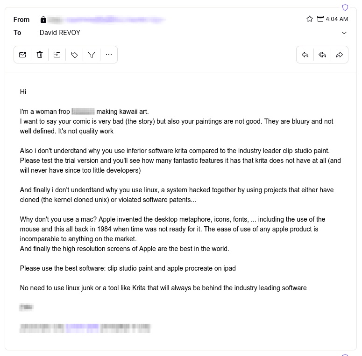The width and height of the screenshot is (362, 356).
Task: Click the reply all button
Action: coord(322,55)
